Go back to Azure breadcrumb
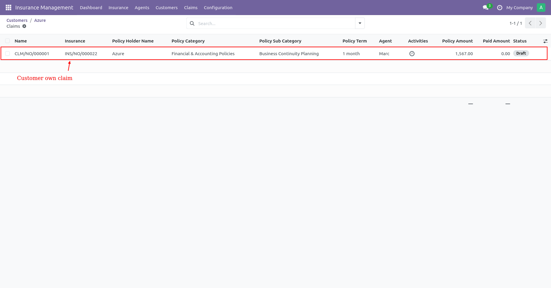 40,20
